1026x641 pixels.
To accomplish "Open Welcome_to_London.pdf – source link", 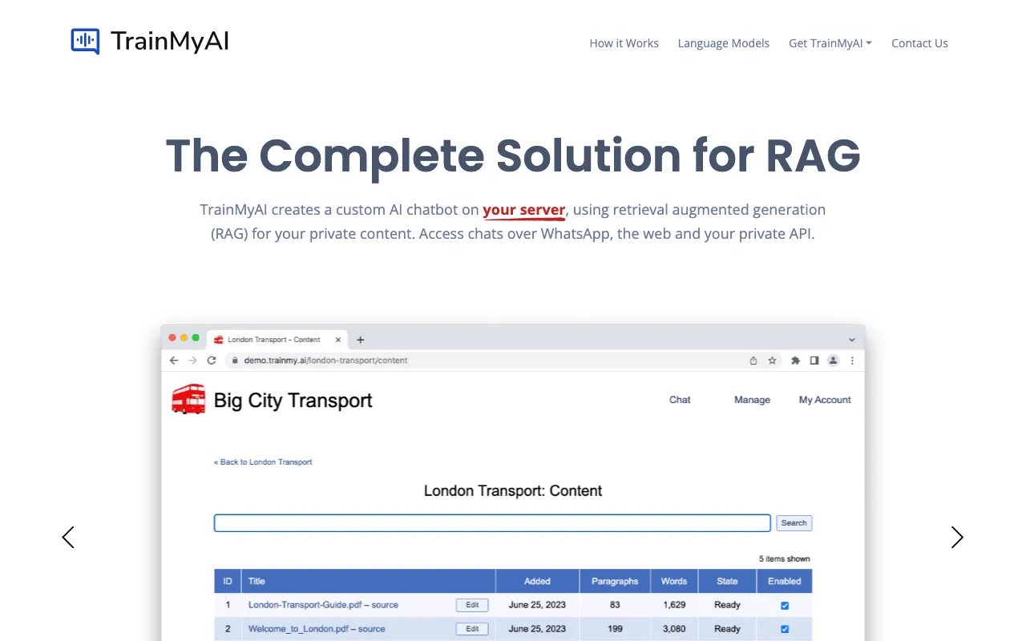I will point(317,629).
